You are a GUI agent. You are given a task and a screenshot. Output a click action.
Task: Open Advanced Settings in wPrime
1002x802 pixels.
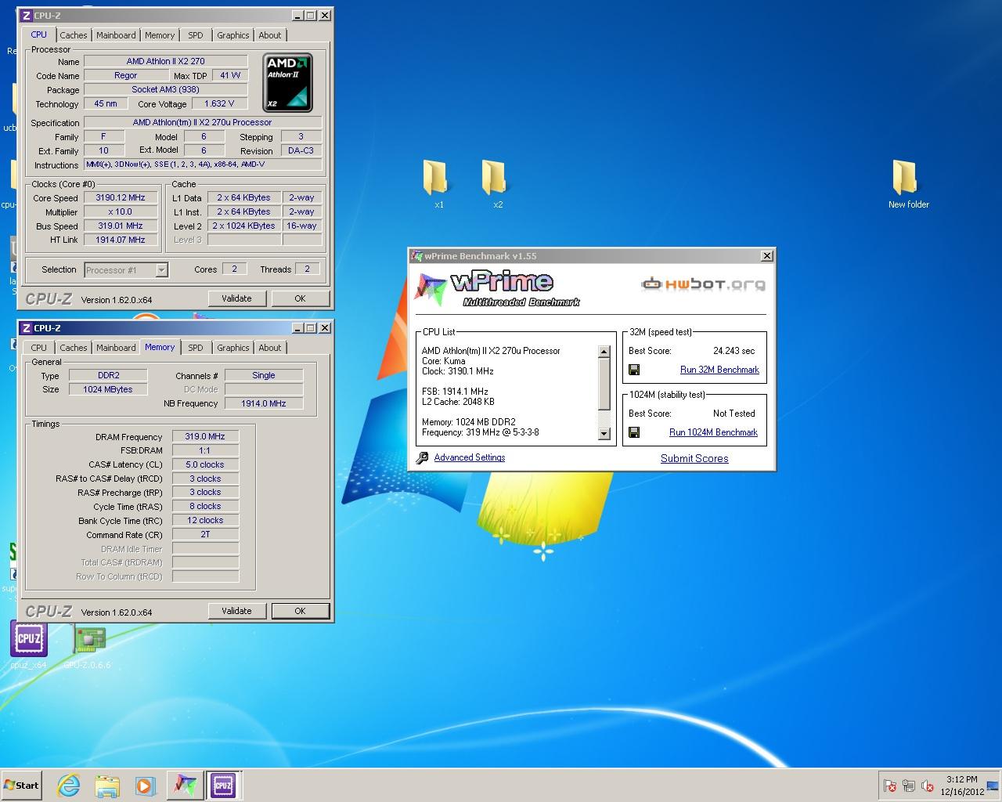[x=470, y=457]
